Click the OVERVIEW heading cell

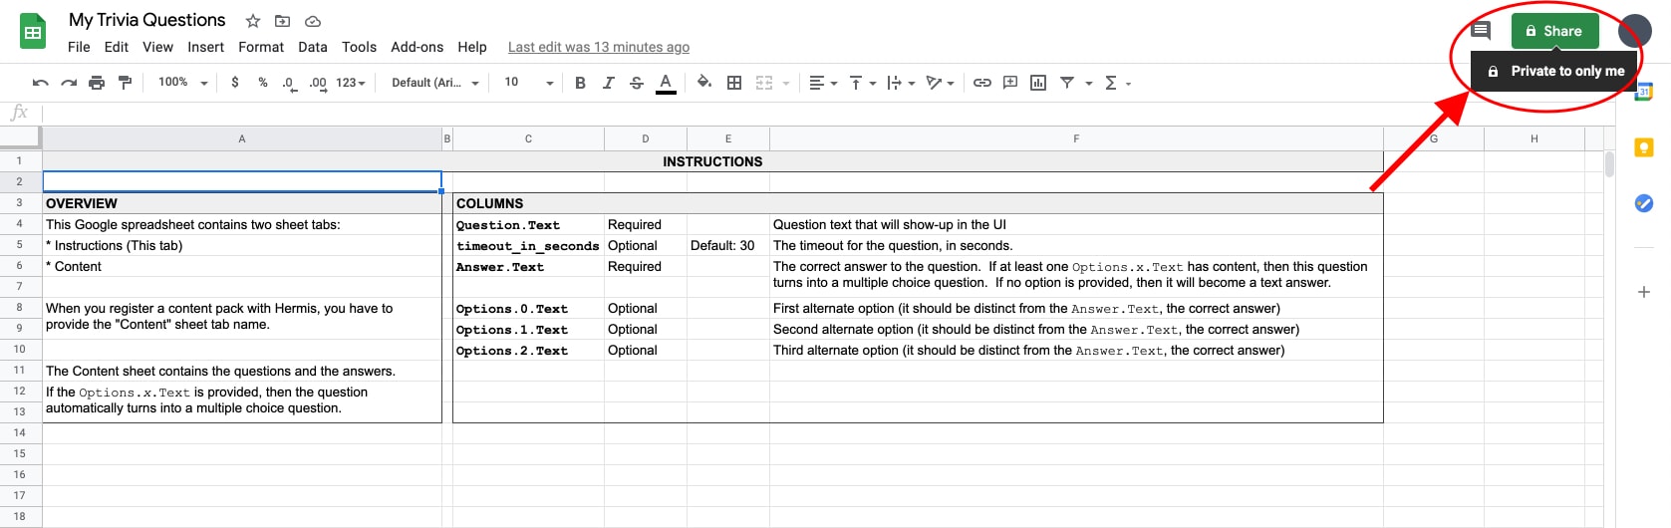pyautogui.click(x=242, y=203)
